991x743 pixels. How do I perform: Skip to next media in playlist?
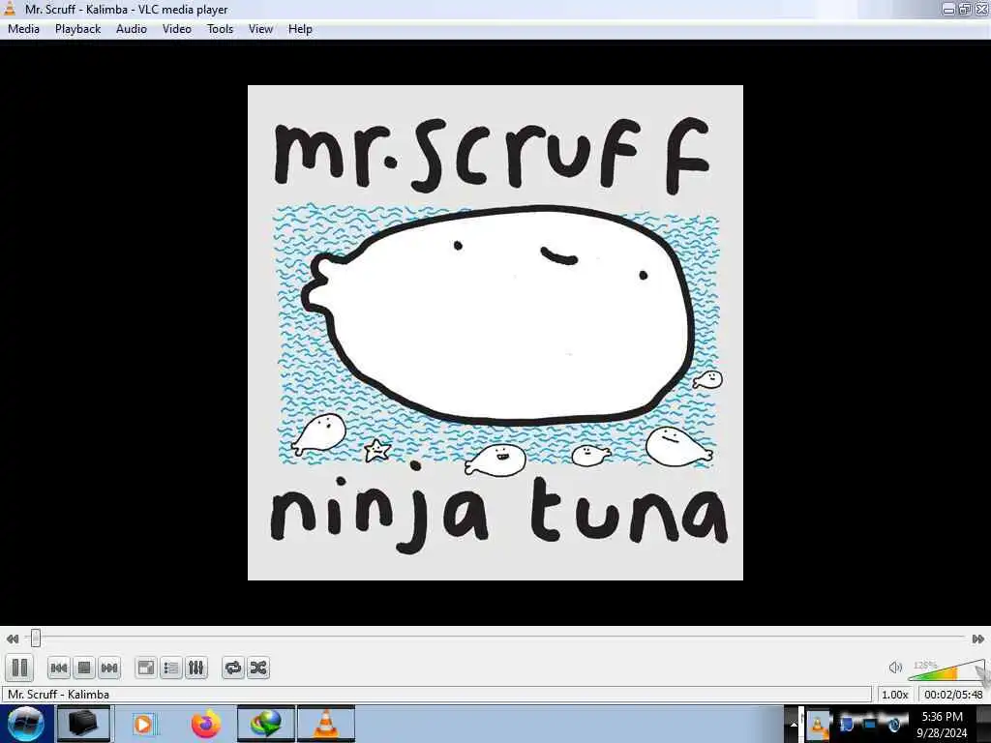tap(109, 668)
